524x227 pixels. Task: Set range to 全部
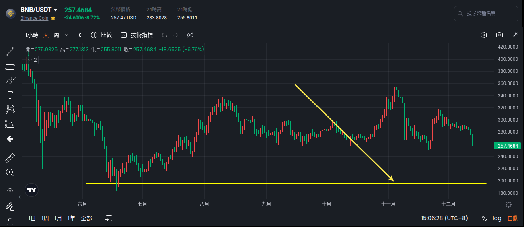[86, 218]
